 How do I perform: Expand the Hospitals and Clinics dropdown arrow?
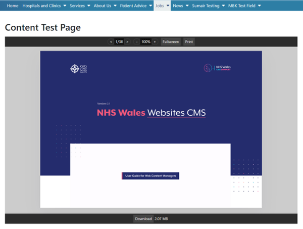click(65, 6)
